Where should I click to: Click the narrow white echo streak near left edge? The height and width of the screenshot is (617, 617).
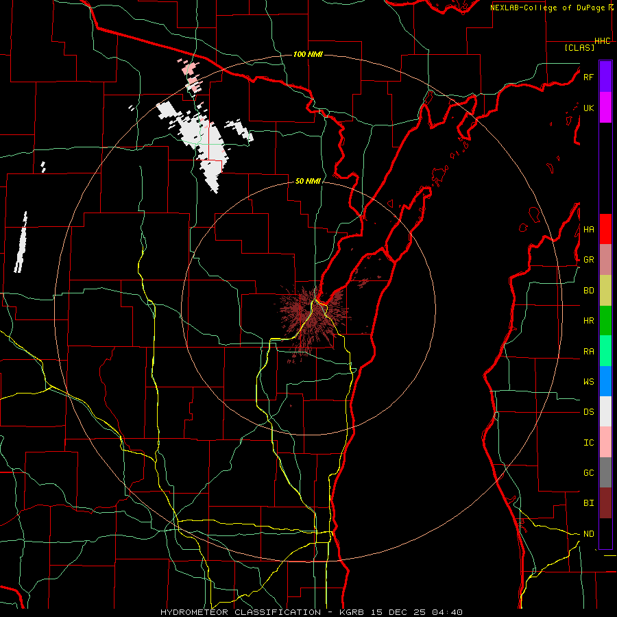21,242
